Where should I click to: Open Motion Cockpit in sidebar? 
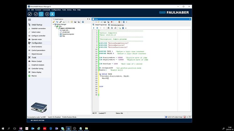pyautogui.click(x=37, y=61)
